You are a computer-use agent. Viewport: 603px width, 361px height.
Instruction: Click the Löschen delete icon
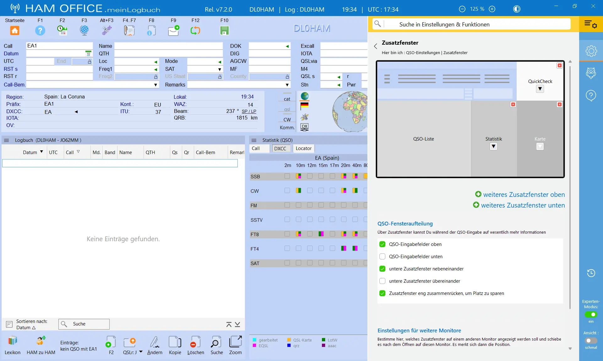click(196, 342)
